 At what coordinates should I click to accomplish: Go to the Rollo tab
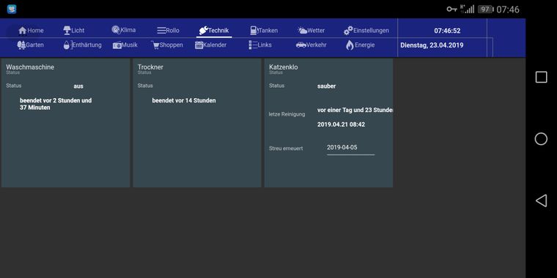[169, 31]
